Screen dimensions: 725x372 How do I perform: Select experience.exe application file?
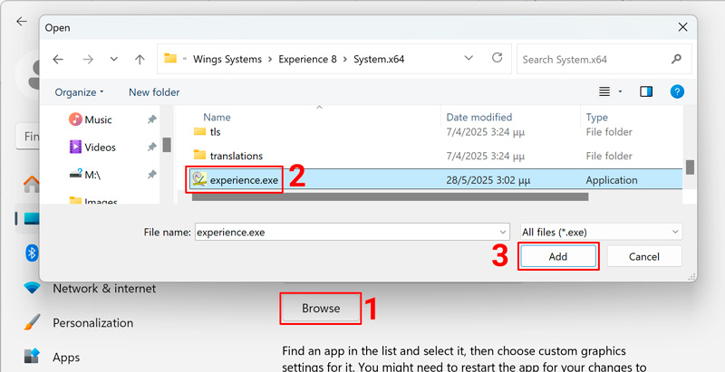pos(243,180)
